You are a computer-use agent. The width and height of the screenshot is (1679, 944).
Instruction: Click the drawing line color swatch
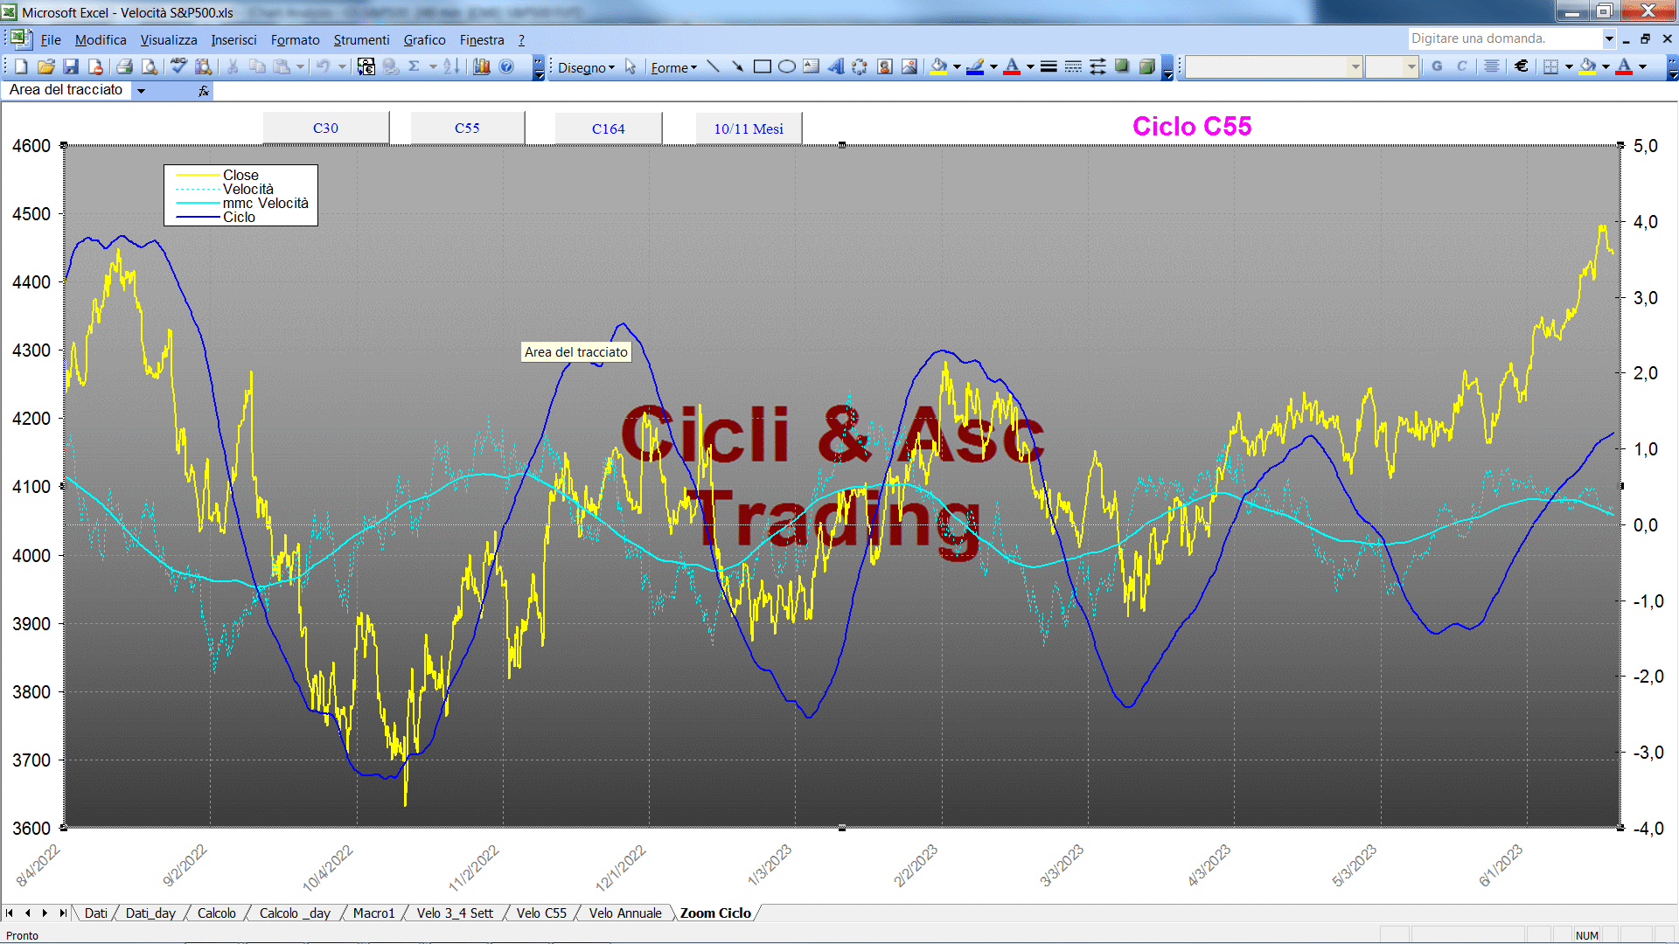coord(976,66)
